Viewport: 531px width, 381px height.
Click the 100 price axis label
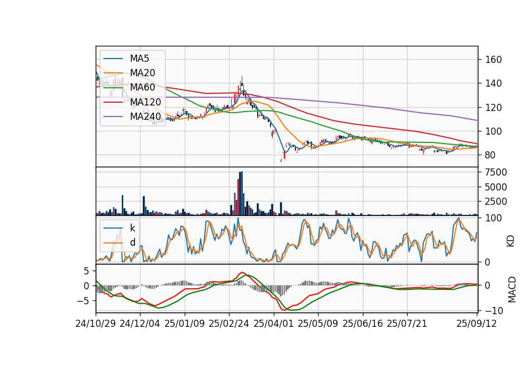pos(493,131)
